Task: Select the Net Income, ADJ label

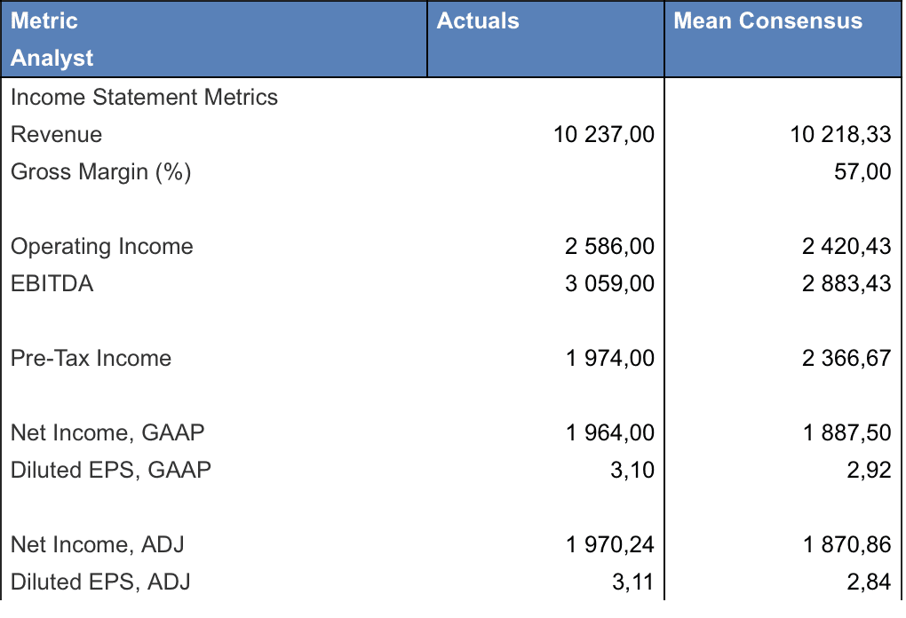Action: click(x=97, y=544)
